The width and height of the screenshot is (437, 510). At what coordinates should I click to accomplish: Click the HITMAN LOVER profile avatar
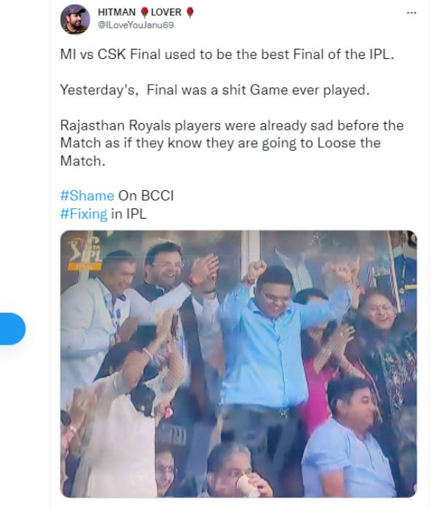coord(75,19)
